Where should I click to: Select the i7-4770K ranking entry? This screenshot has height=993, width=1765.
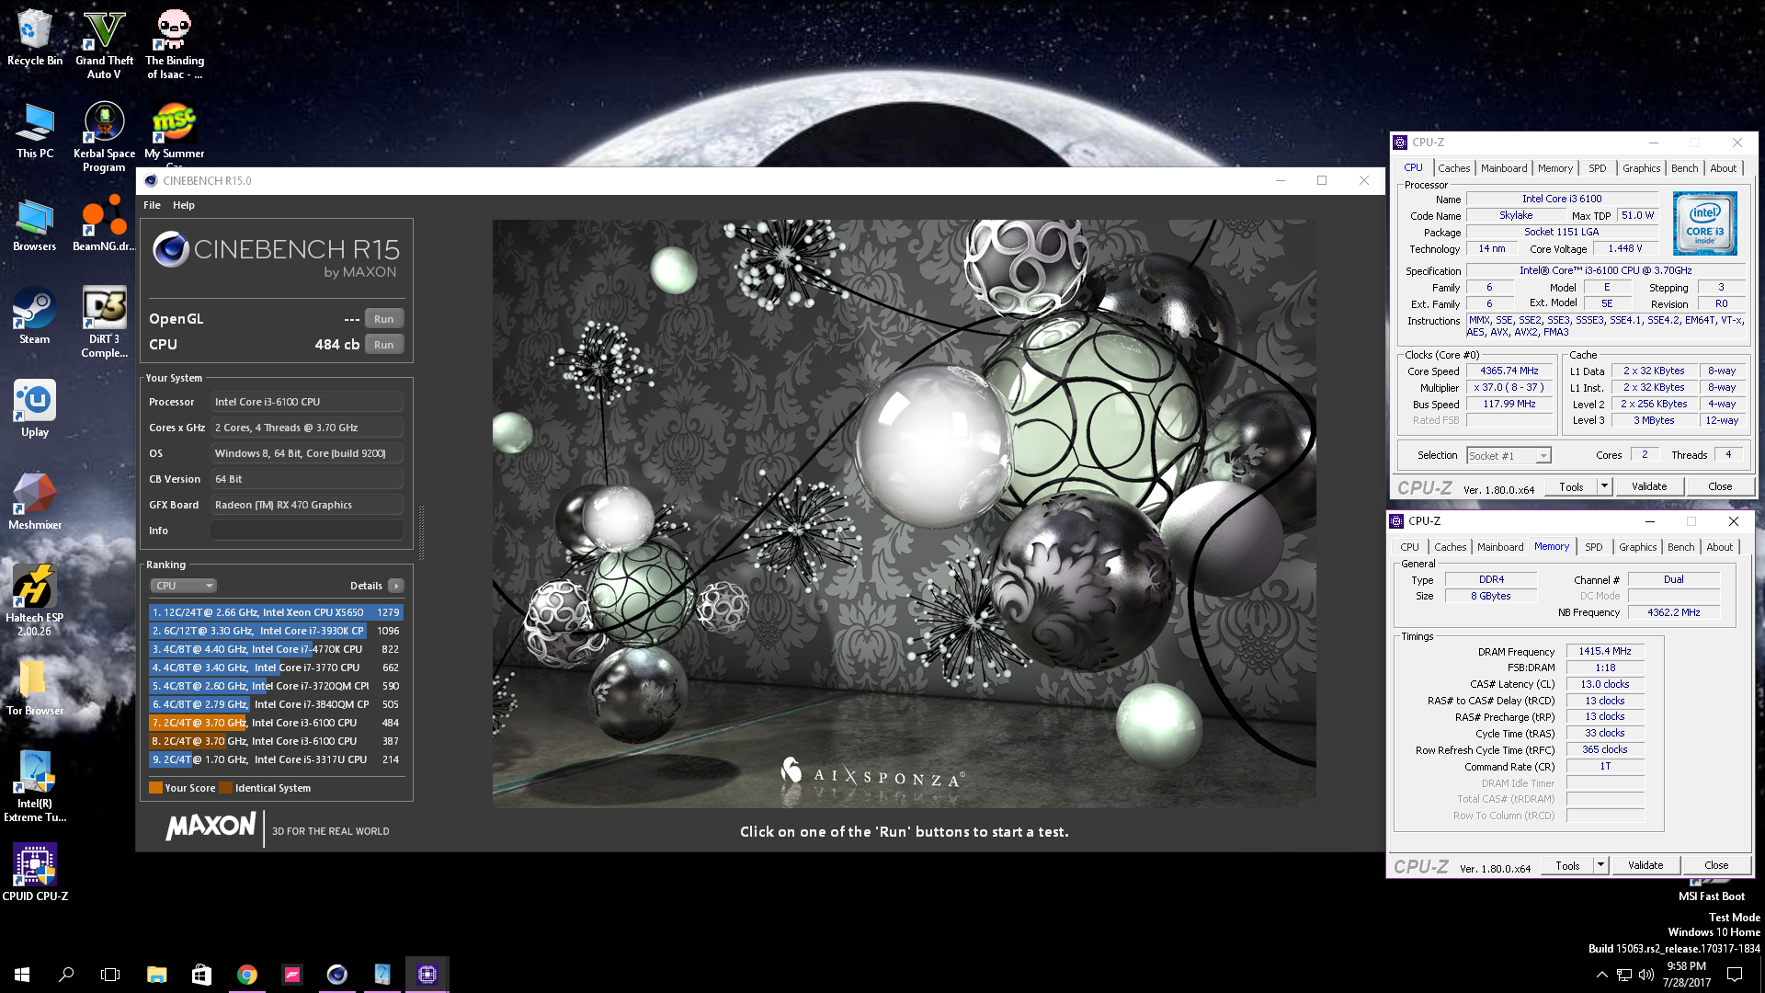(x=276, y=649)
